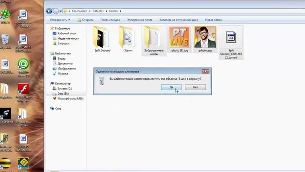Select Games in the address breadcrumb
This screenshot has height=172, width=305.
(113, 11)
